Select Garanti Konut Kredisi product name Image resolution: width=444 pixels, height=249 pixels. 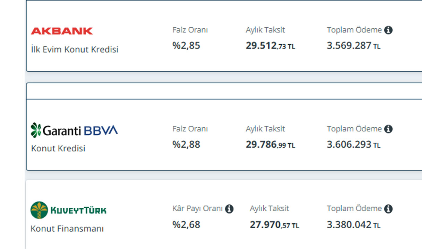[58, 148]
